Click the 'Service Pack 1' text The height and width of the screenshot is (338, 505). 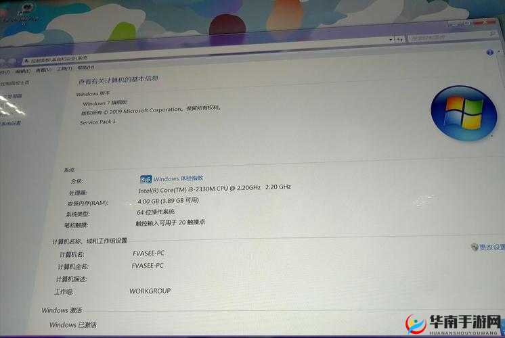pyautogui.click(x=97, y=122)
